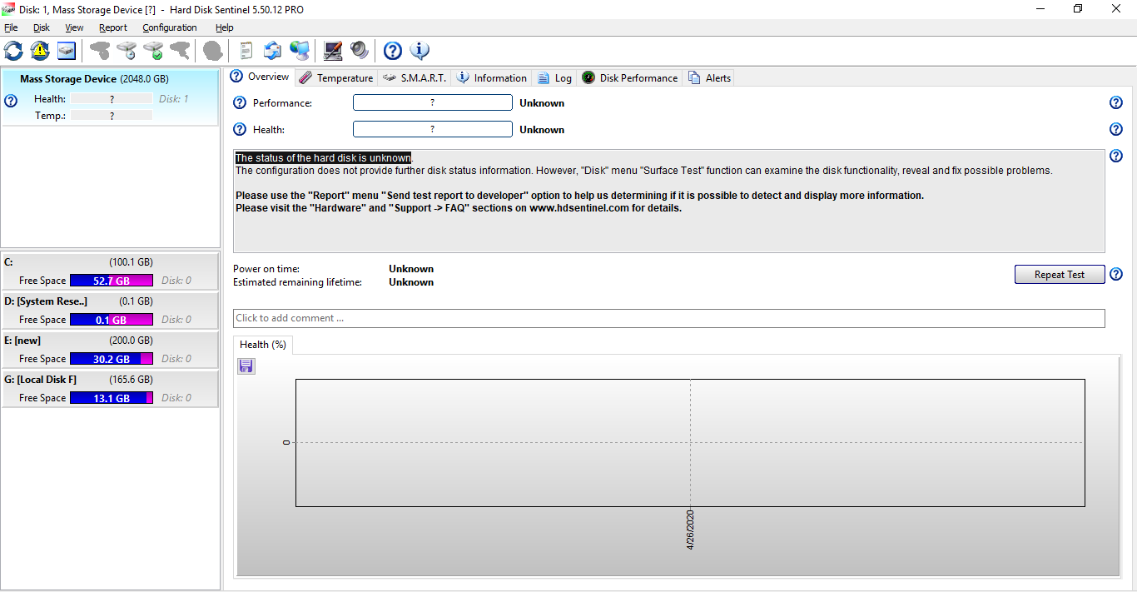The width and height of the screenshot is (1137, 592).
Task: Click highlighted text 'The status of the hard disk is unknown'
Action: point(323,158)
